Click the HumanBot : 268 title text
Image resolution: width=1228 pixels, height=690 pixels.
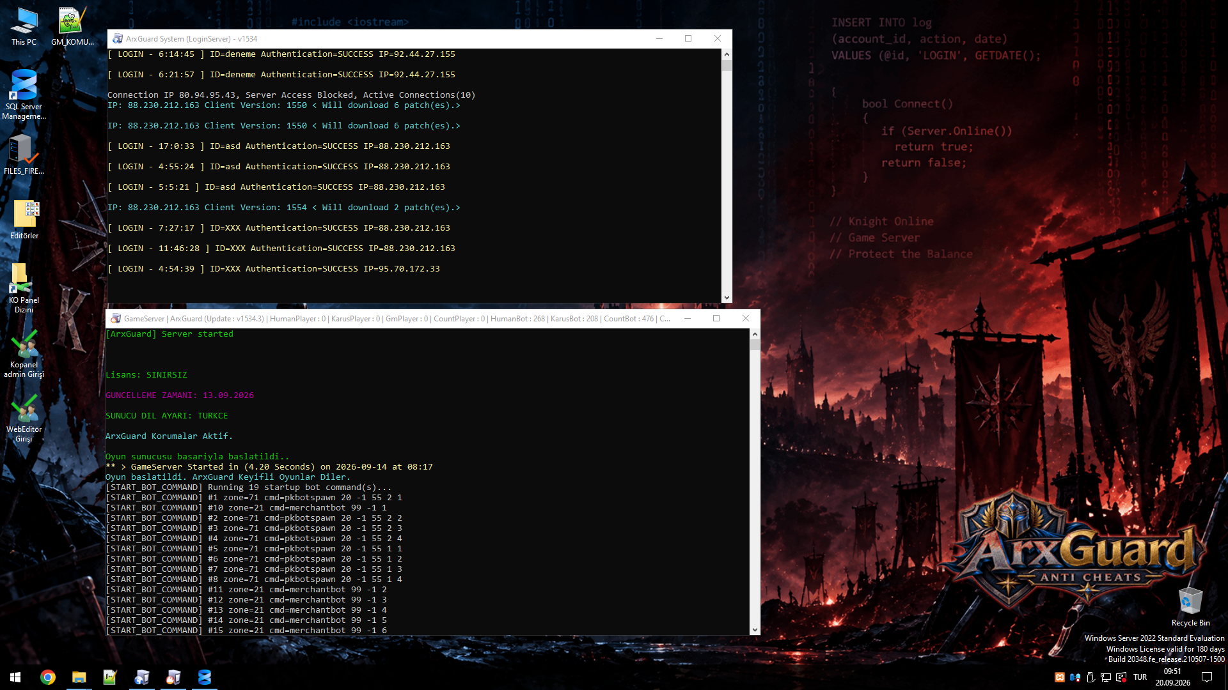tap(517, 319)
